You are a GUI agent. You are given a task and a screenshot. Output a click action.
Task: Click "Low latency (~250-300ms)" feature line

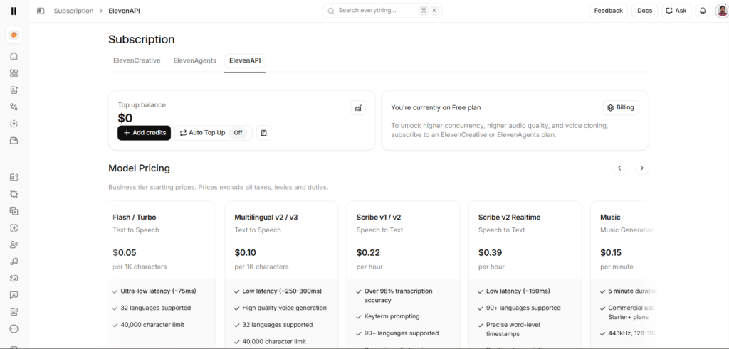pyautogui.click(x=282, y=291)
